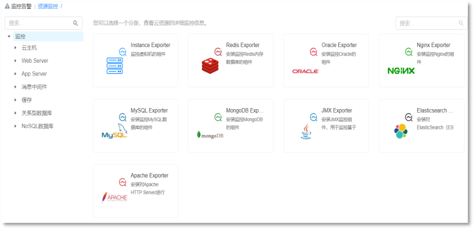Click monitor badge icon on MongoDB Exporter card
The width and height of the screenshot is (474, 229).
(218, 117)
